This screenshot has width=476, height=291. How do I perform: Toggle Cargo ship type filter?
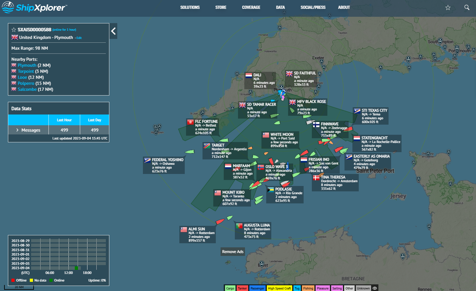230,288
